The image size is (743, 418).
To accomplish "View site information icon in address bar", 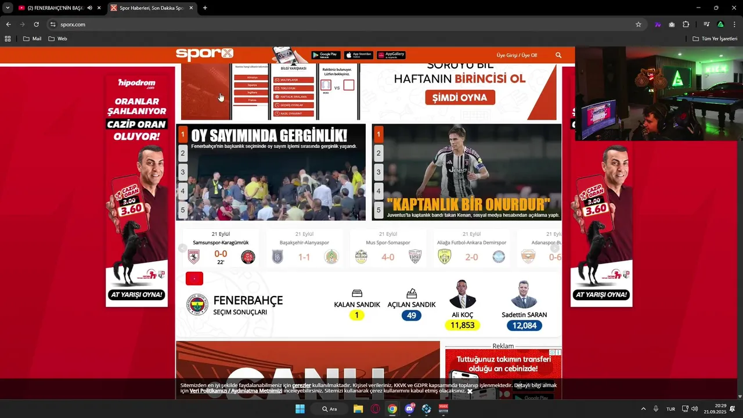I will (53, 24).
